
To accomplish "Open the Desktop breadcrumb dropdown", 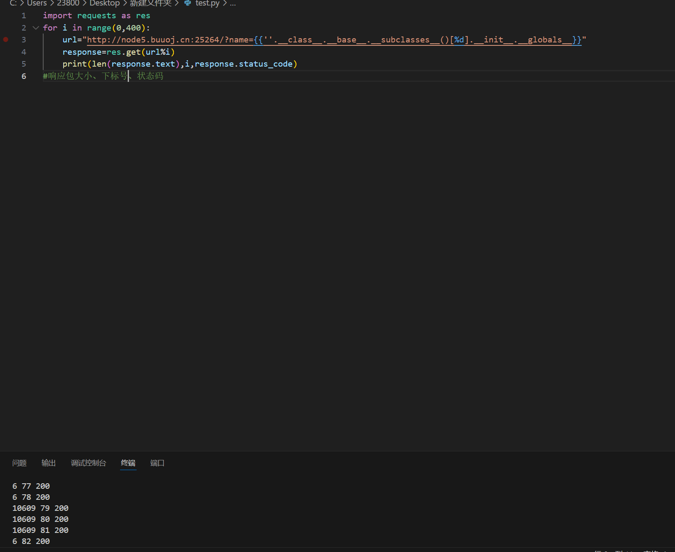I will (x=104, y=3).
